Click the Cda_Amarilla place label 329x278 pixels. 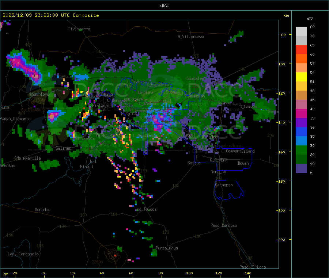click(27, 158)
